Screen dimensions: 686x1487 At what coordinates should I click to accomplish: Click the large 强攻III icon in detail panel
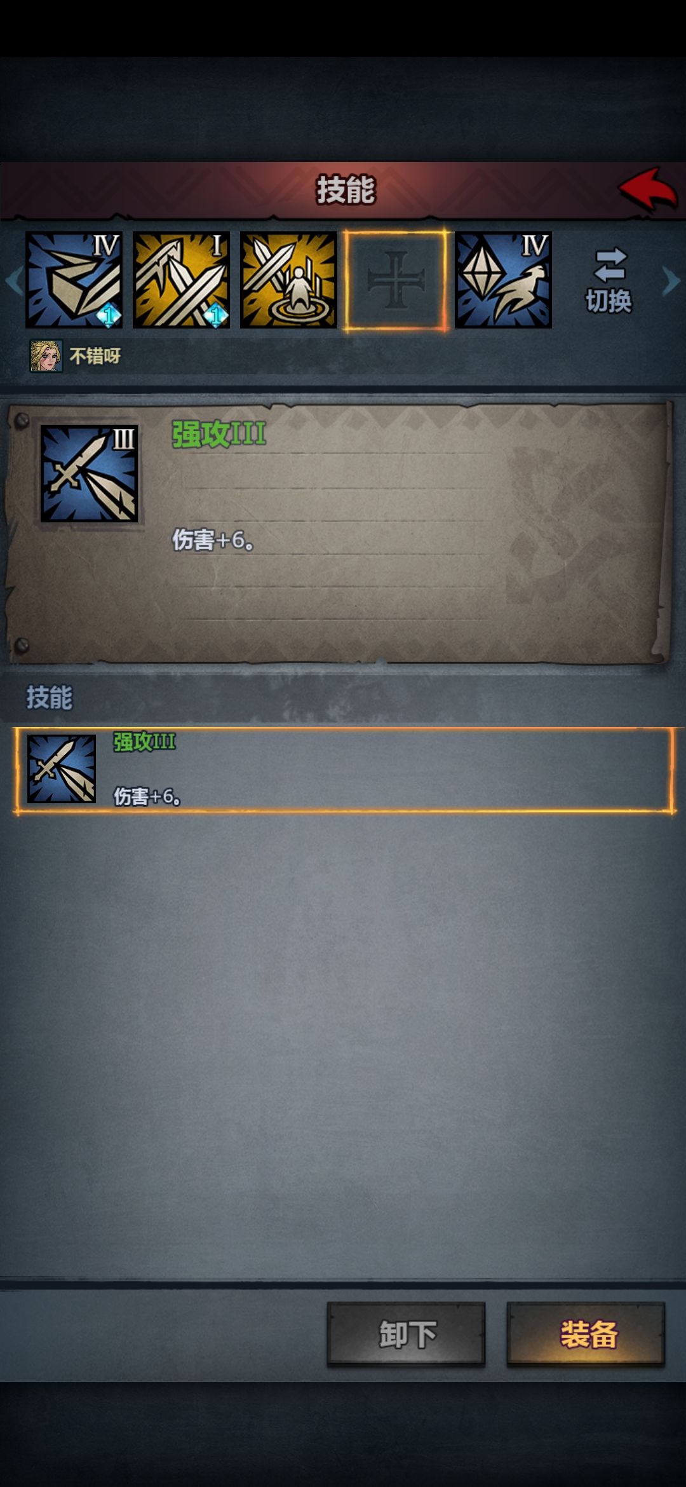pyautogui.click(x=89, y=473)
